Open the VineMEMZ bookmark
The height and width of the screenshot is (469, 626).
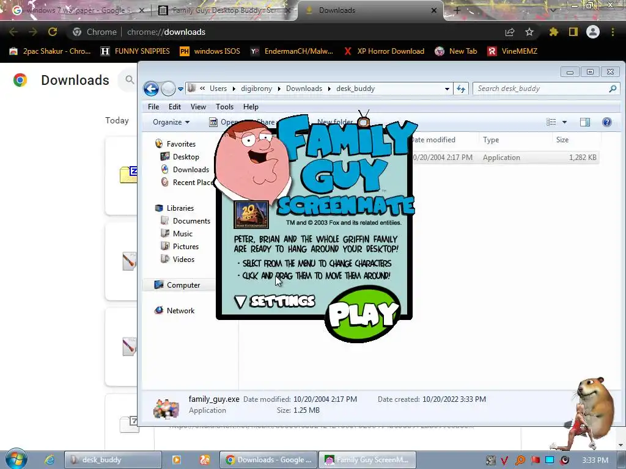513,51
